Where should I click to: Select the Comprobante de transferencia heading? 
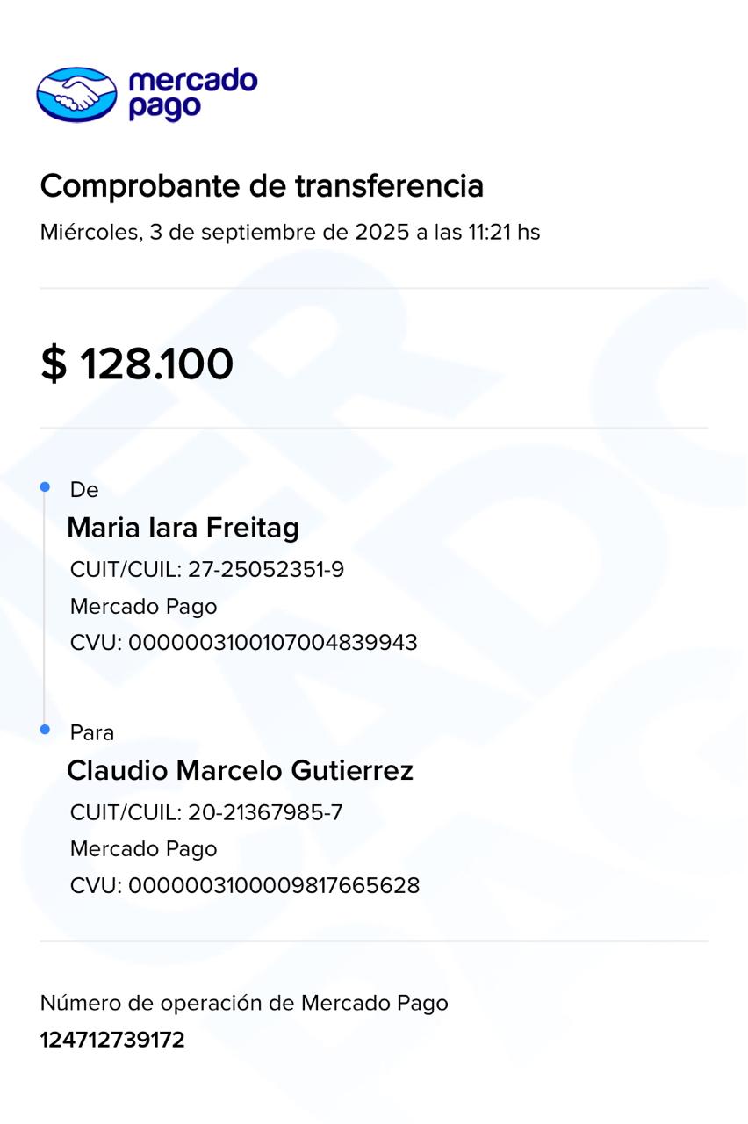click(x=262, y=186)
